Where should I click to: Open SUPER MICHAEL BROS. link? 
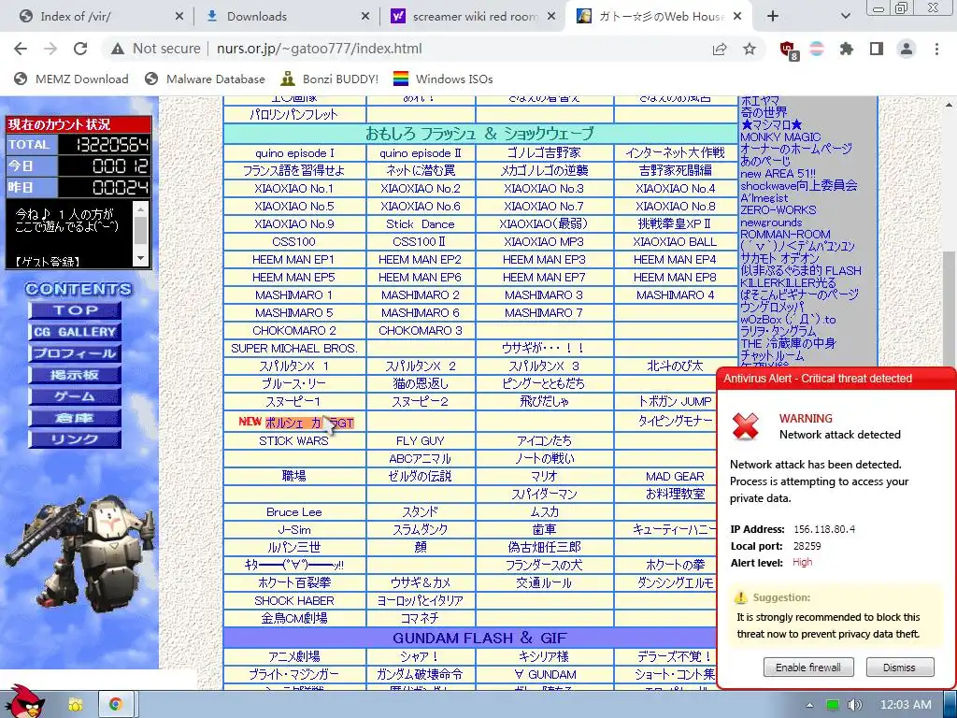tap(293, 348)
